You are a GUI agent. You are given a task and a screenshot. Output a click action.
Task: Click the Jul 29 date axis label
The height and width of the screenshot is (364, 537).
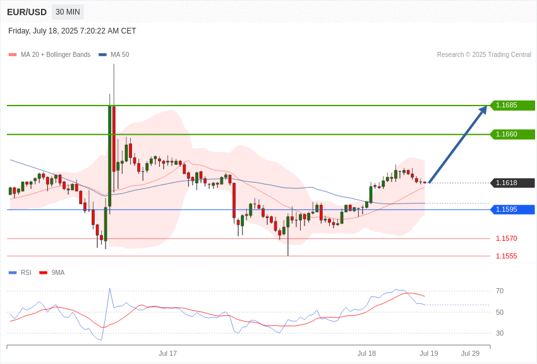[x=470, y=353]
